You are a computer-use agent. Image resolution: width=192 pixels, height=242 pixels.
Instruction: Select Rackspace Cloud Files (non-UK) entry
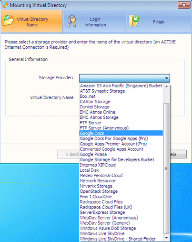pos(121,202)
